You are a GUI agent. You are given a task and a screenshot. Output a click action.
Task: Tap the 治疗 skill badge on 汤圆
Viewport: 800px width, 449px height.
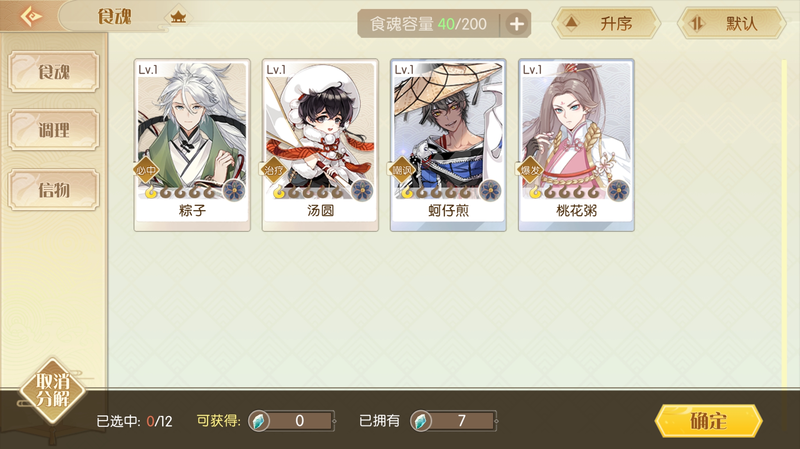point(273,170)
